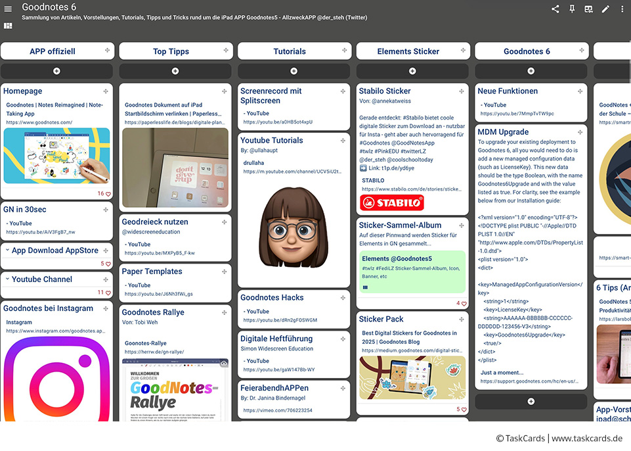Viewport: 631px width, 451px height.
Task: Click move handle on APP offiziell column
Action: [107, 51]
